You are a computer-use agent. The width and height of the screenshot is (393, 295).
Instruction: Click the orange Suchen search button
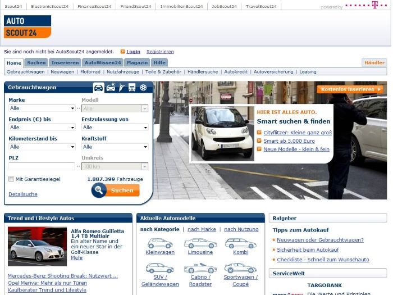pyautogui.click(x=115, y=190)
